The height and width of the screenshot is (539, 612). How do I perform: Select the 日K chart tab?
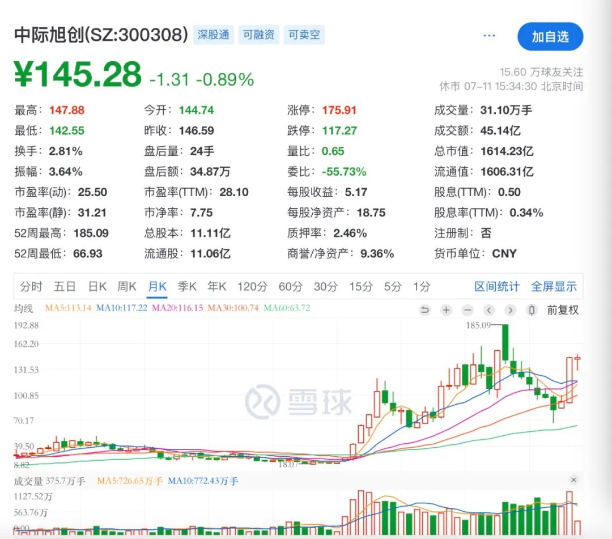(97, 286)
